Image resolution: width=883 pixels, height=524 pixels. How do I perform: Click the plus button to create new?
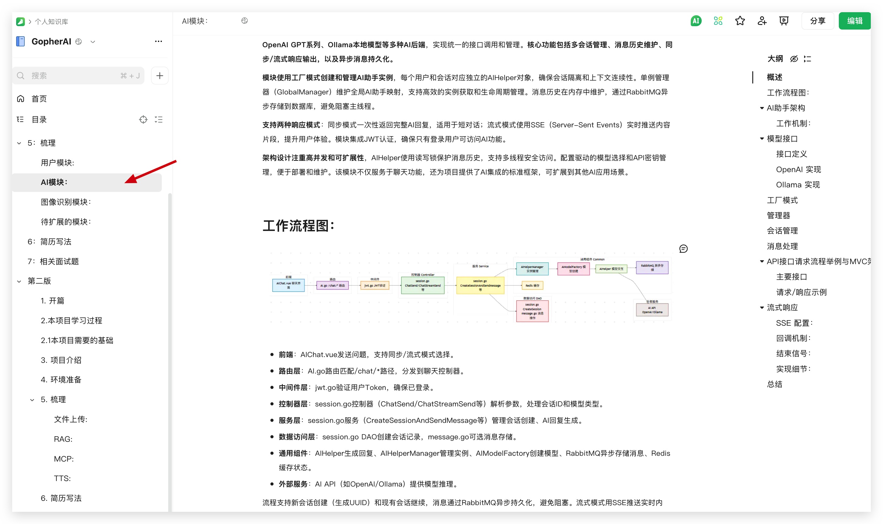pos(160,76)
